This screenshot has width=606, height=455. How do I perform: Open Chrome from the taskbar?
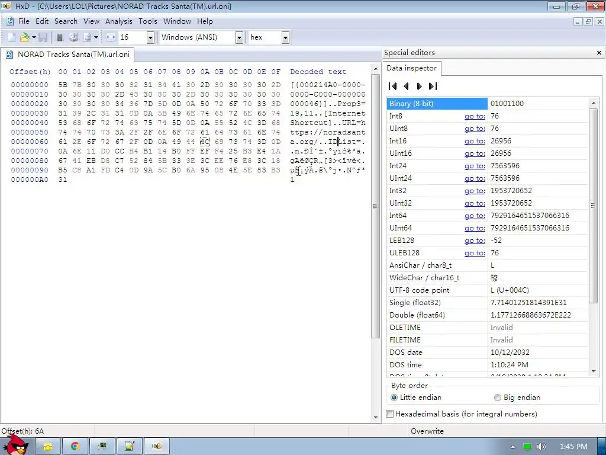[75, 447]
